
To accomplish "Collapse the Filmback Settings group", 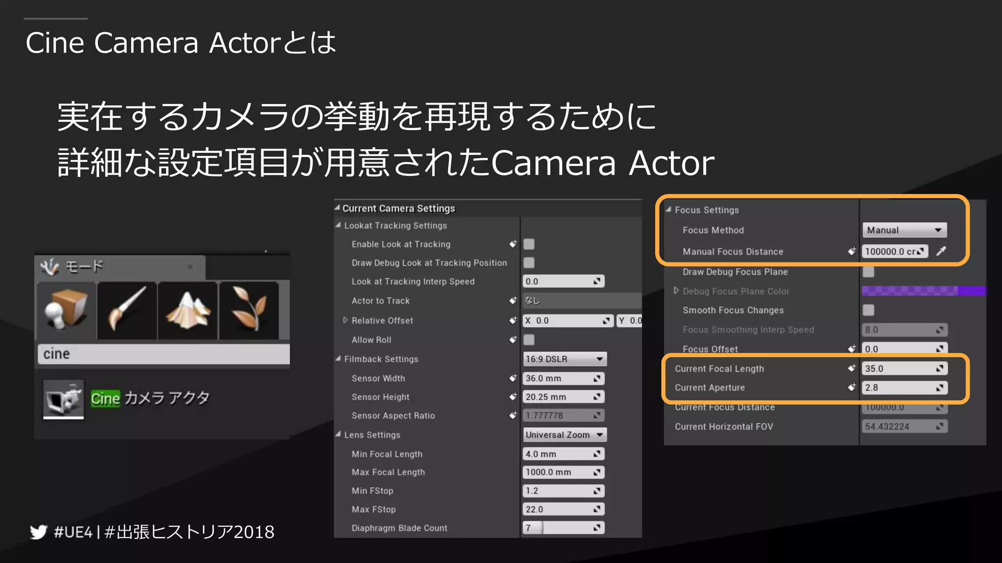I will point(338,359).
